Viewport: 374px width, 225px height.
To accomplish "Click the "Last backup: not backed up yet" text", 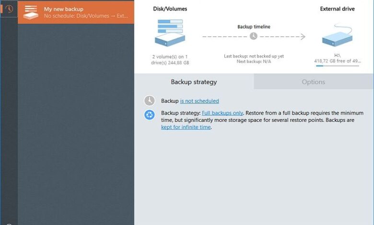I will click(x=254, y=56).
